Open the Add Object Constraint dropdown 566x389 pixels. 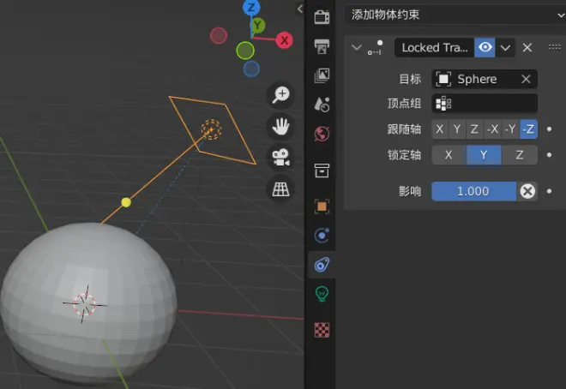point(455,15)
